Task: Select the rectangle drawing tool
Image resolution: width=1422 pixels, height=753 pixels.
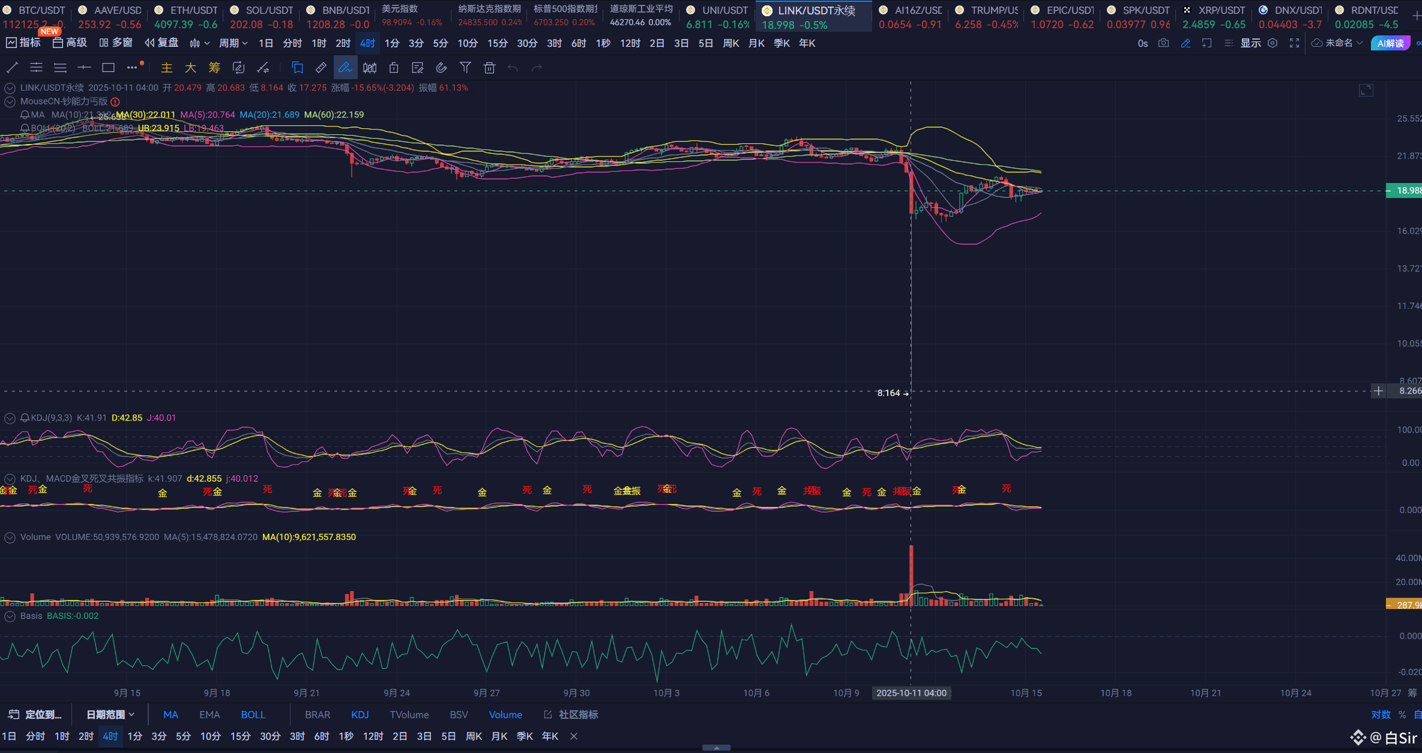Action: (108, 68)
